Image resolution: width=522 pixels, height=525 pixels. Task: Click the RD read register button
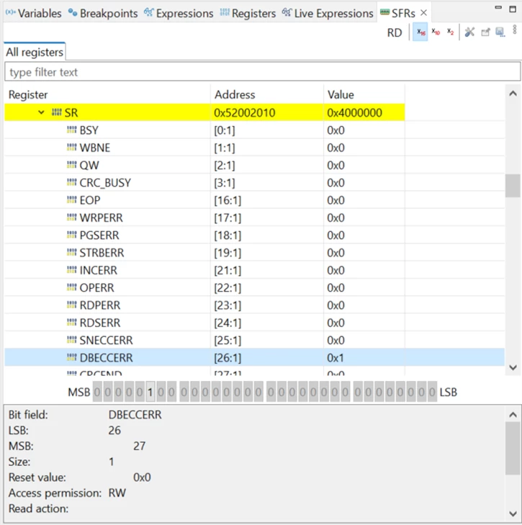coord(395,32)
